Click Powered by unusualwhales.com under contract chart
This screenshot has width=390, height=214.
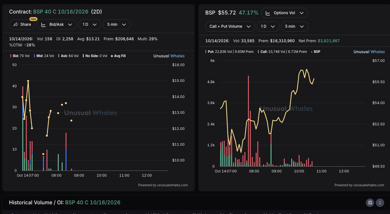(163, 185)
